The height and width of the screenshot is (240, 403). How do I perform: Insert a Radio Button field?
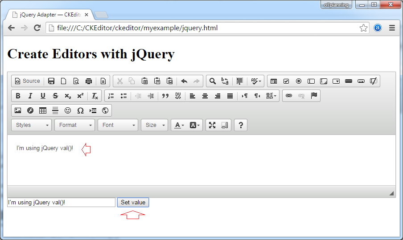click(x=299, y=81)
